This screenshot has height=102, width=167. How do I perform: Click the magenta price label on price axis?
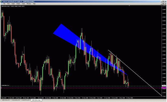[x=164, y=88]
